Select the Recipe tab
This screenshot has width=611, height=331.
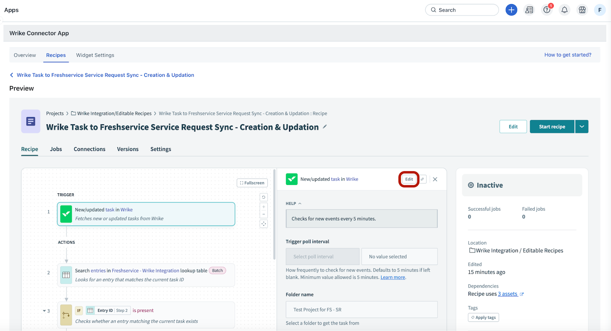click(29, 149)
